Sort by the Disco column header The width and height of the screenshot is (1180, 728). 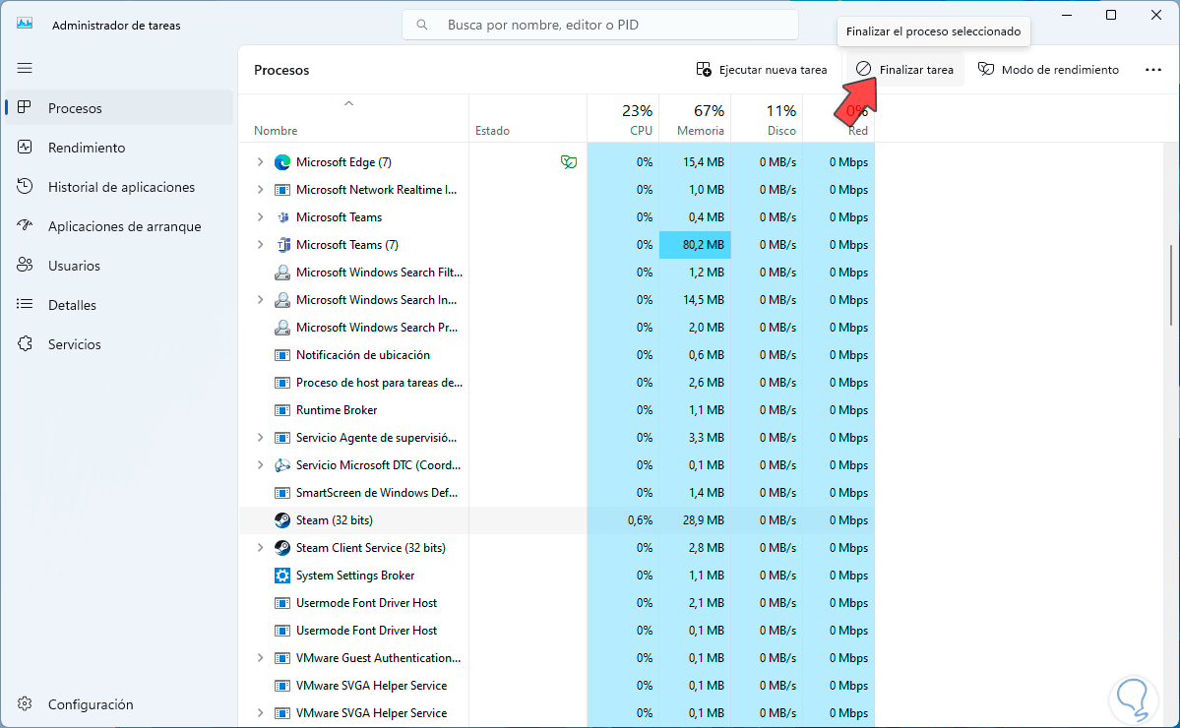[x=767, y=119]
